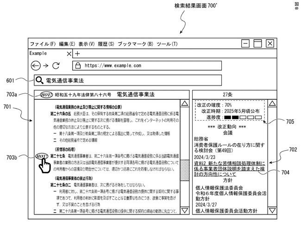Click the browser forward arrow button

pos(46,66)
